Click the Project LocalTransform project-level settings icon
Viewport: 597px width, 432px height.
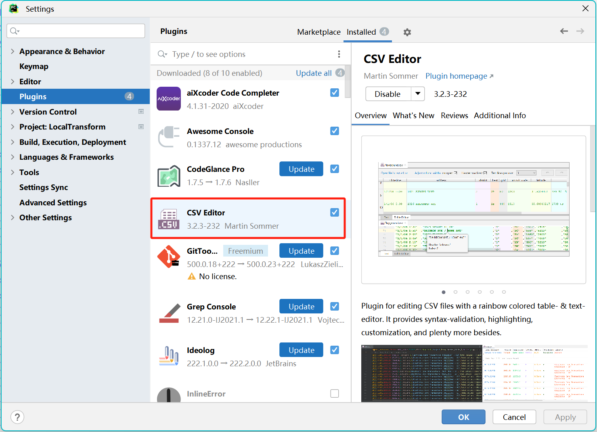[141, 127]
